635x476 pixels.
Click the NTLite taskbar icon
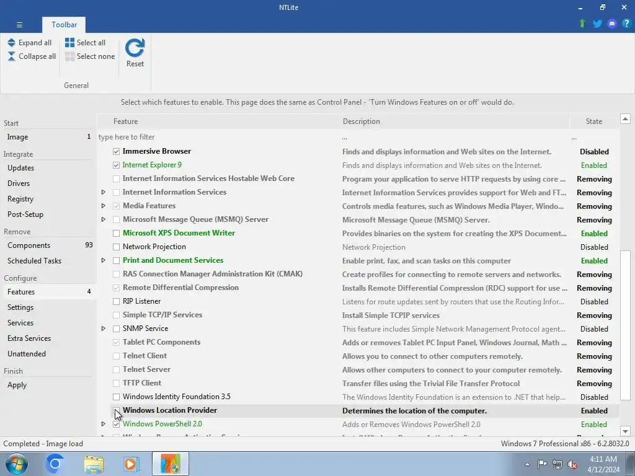click(x=171, y=464)
